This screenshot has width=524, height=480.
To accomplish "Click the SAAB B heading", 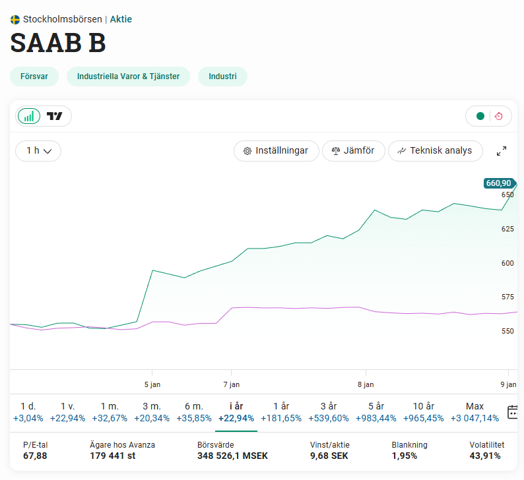I will point(58,43).
